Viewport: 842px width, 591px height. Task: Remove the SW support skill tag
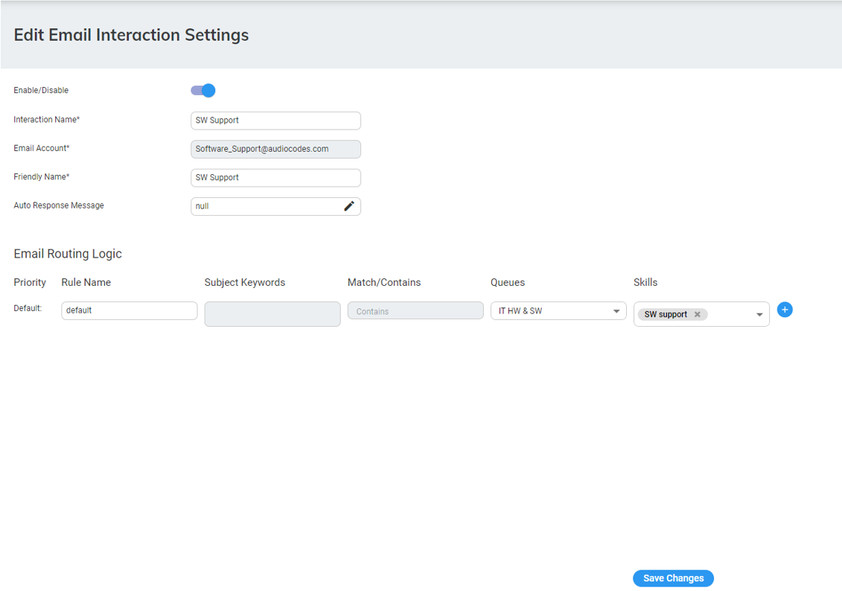pos(698,315)
